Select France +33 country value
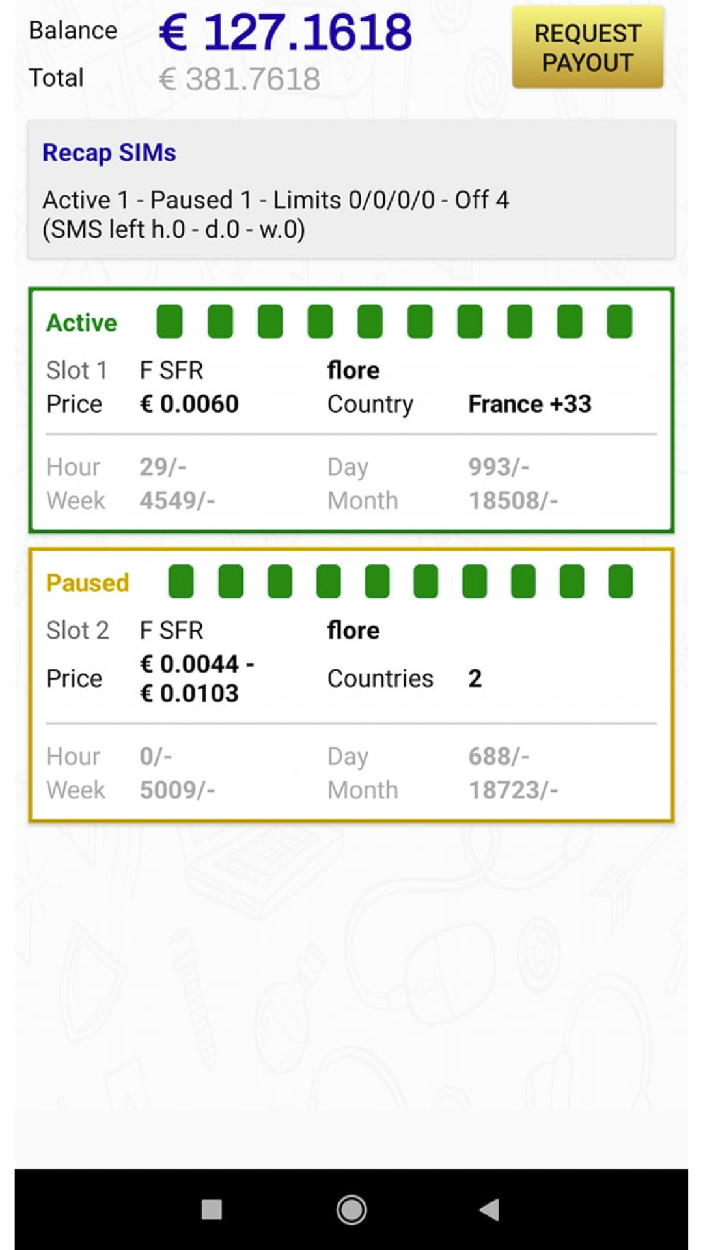 [x=529, y=404]
